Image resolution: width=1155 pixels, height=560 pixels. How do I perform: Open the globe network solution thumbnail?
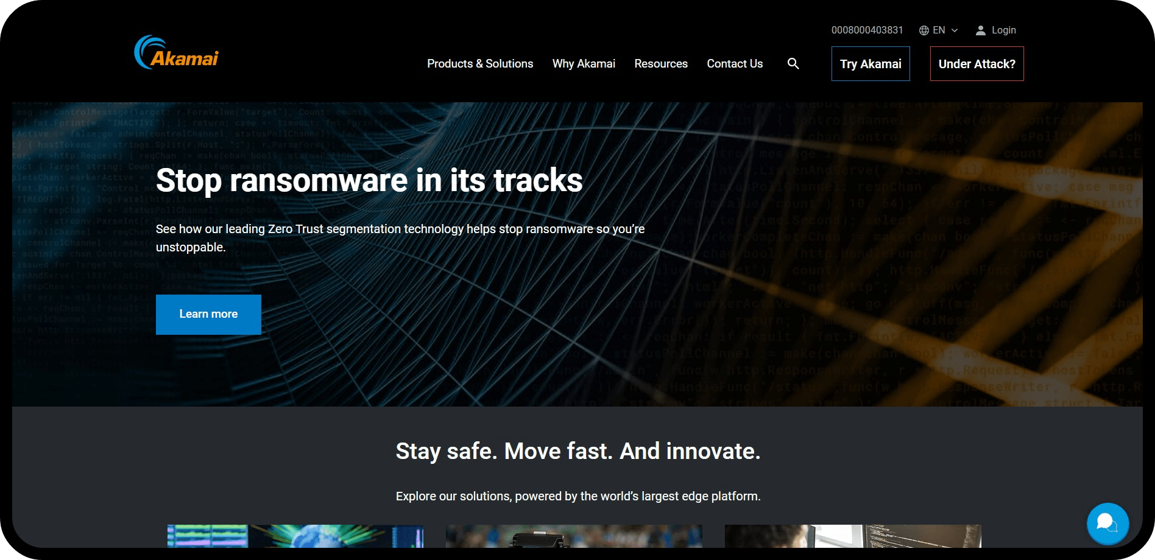point(295,536)
